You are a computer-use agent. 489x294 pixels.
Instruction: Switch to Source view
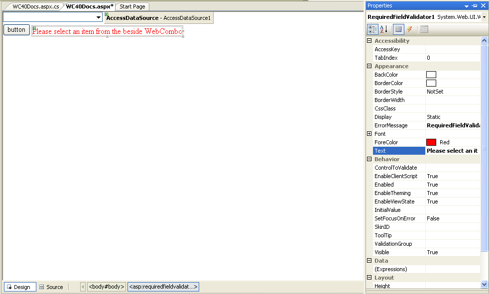[51, 287]
